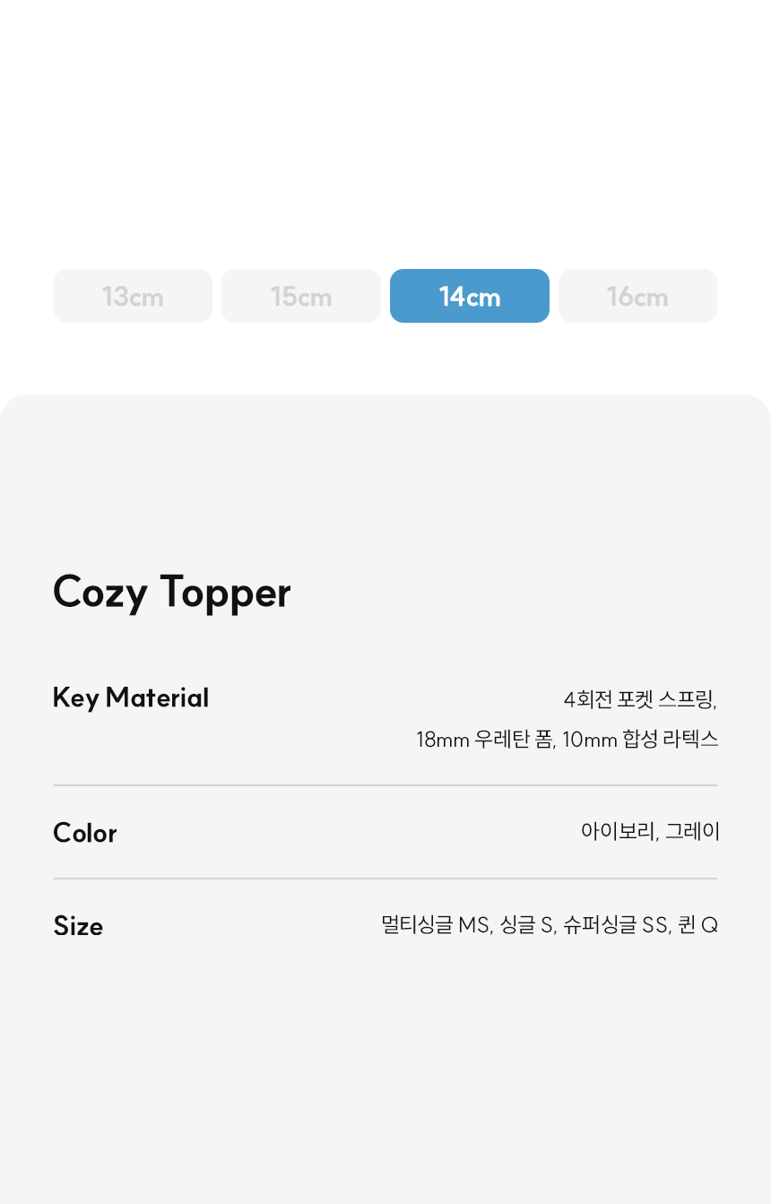Click the Cozy Topper heading
Image resolution: width=771 pixels, height=1204 pixels.
pos(172,593)
